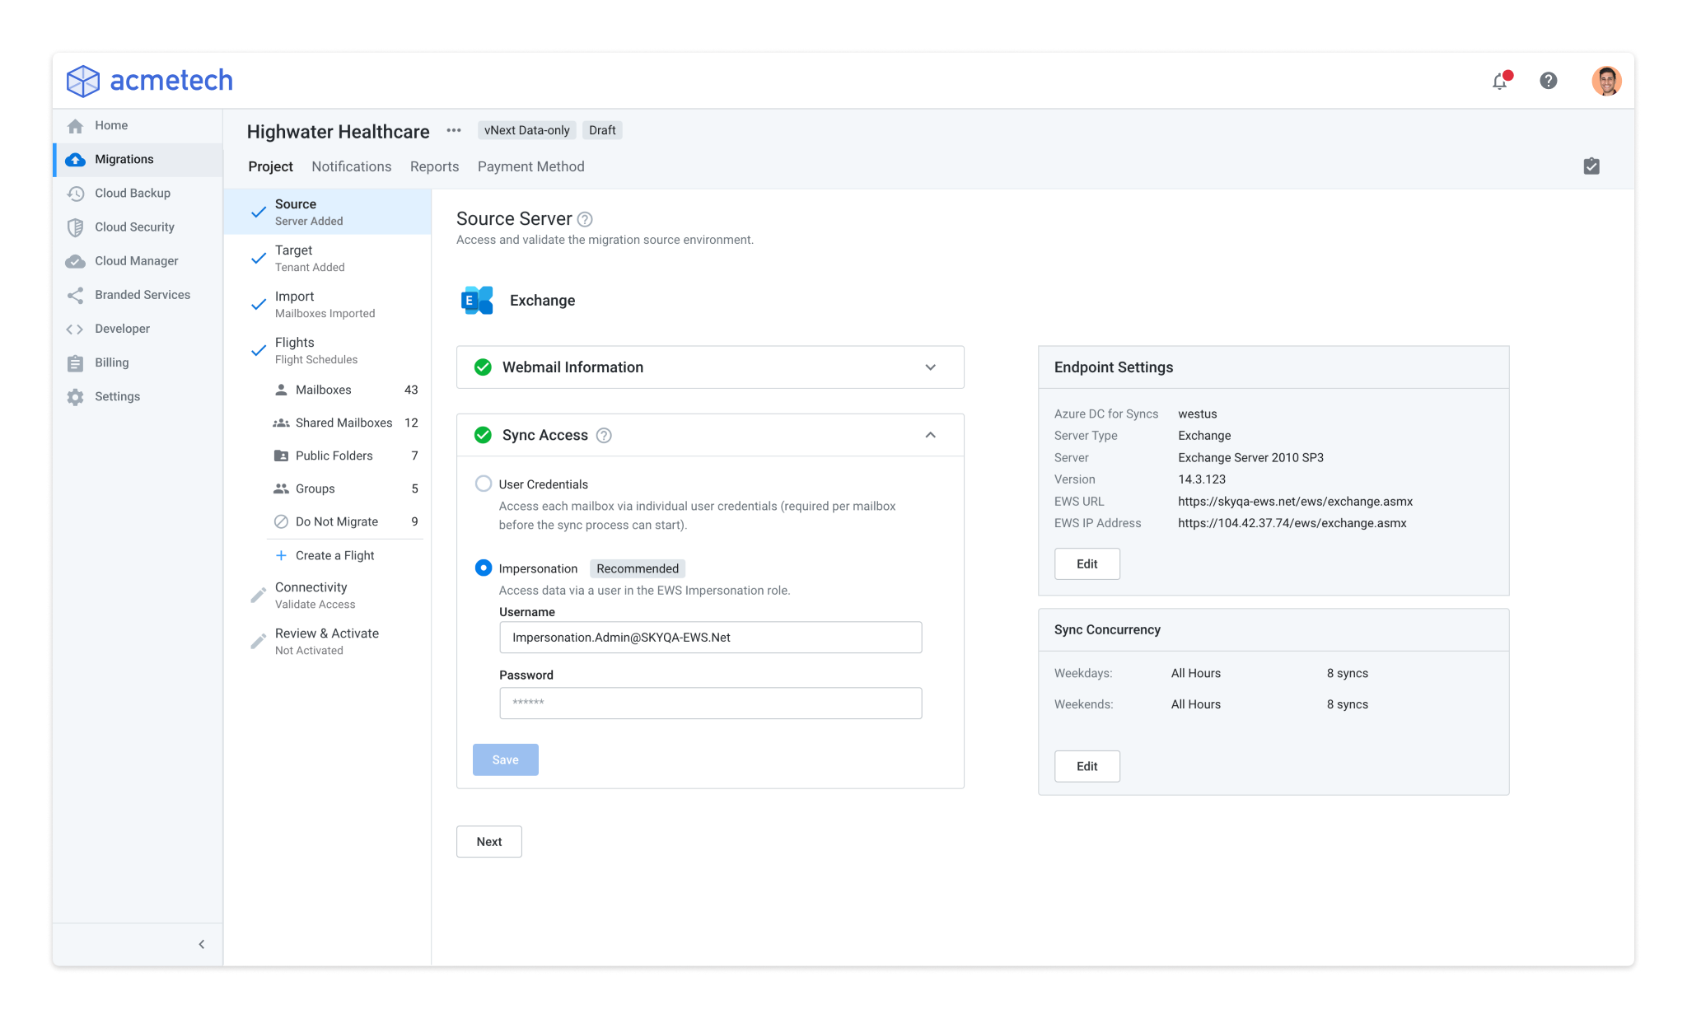The height and width of the screenshot is (1019, 1687).
Task: Edit the Sync Concurrency settings
Action: pyautogui.click(x=1087, y=766)
